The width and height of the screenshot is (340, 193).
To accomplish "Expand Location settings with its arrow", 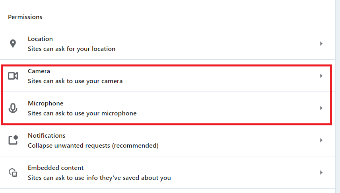I will [x=321, y=44].
